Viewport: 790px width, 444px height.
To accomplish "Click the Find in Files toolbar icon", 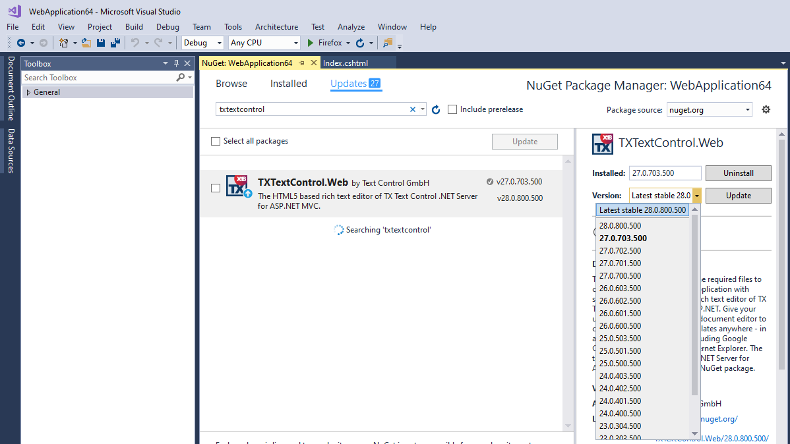I will (388, 43).
